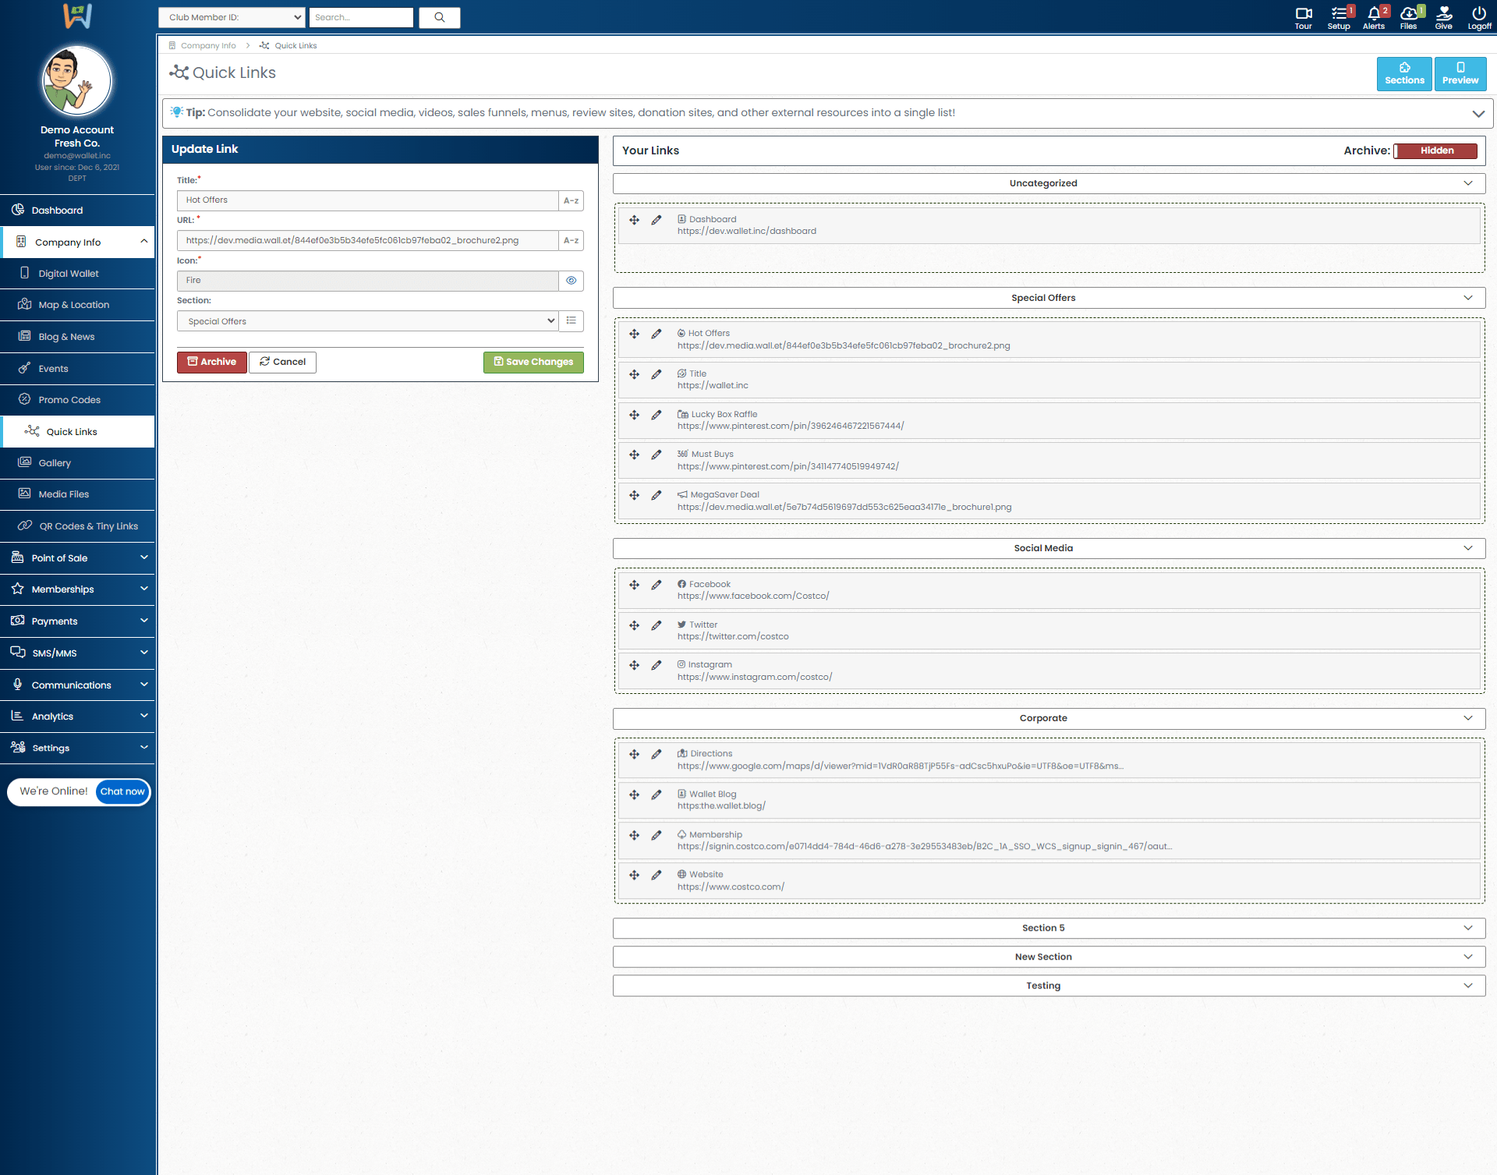This screenshot has width=1497, height=1175.
Task: Click the red Archive button
Action: (211, 362)
